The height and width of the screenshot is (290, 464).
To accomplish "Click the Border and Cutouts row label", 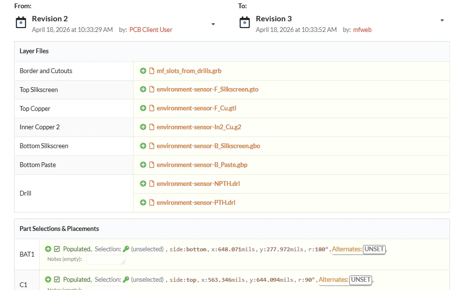I will tap(46, 71).
